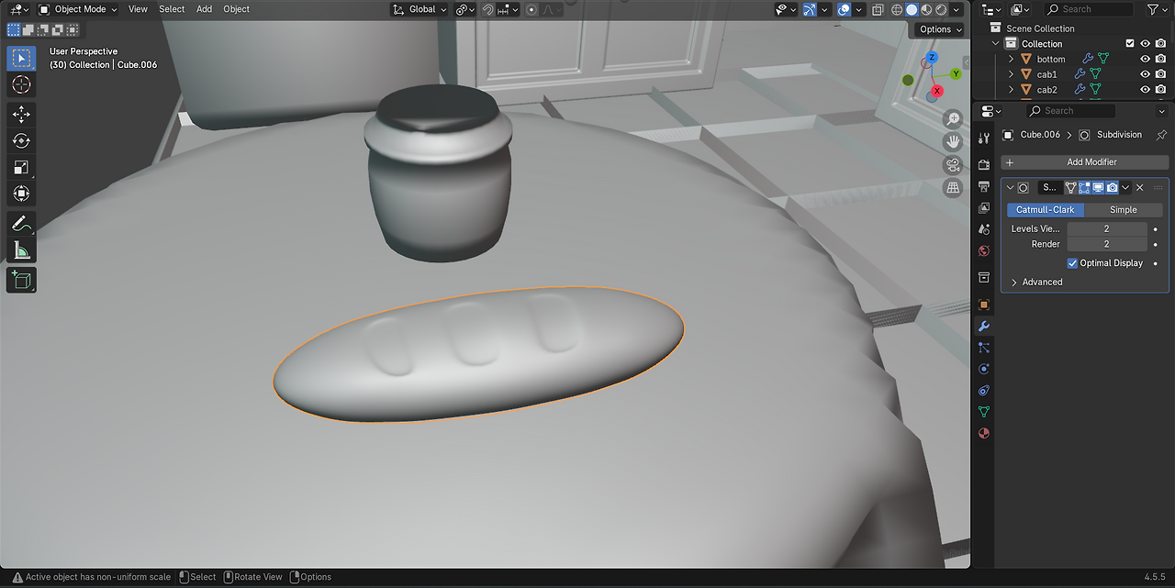Open the Material properties tab
1175x588 pixels.
(x=984, y=434)
